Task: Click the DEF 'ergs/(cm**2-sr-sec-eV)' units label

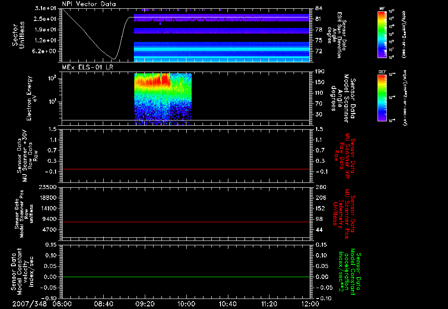Action: 404,98
